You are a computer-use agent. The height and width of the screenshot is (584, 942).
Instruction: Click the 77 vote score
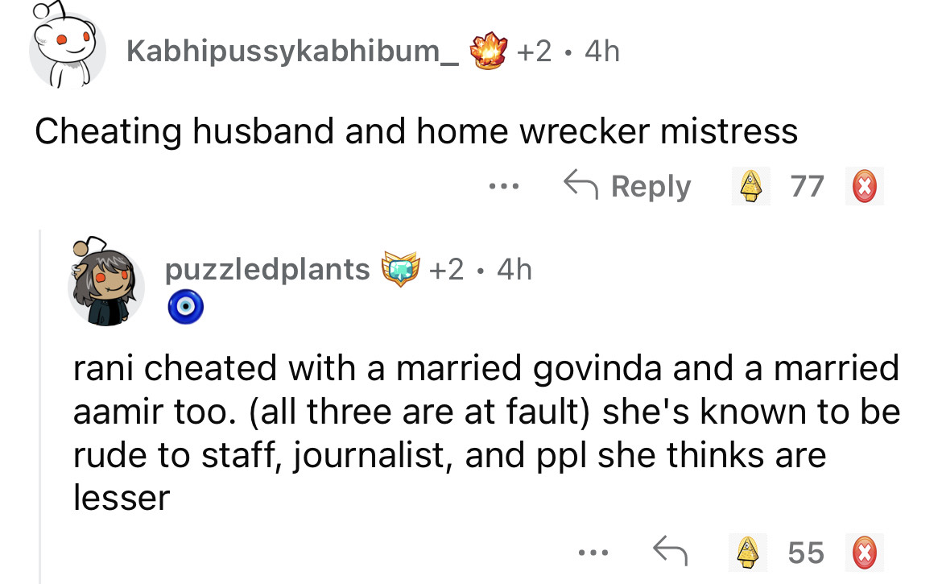(808, 186)
